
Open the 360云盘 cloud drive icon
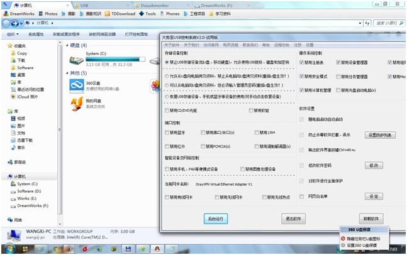coord(75,85)
